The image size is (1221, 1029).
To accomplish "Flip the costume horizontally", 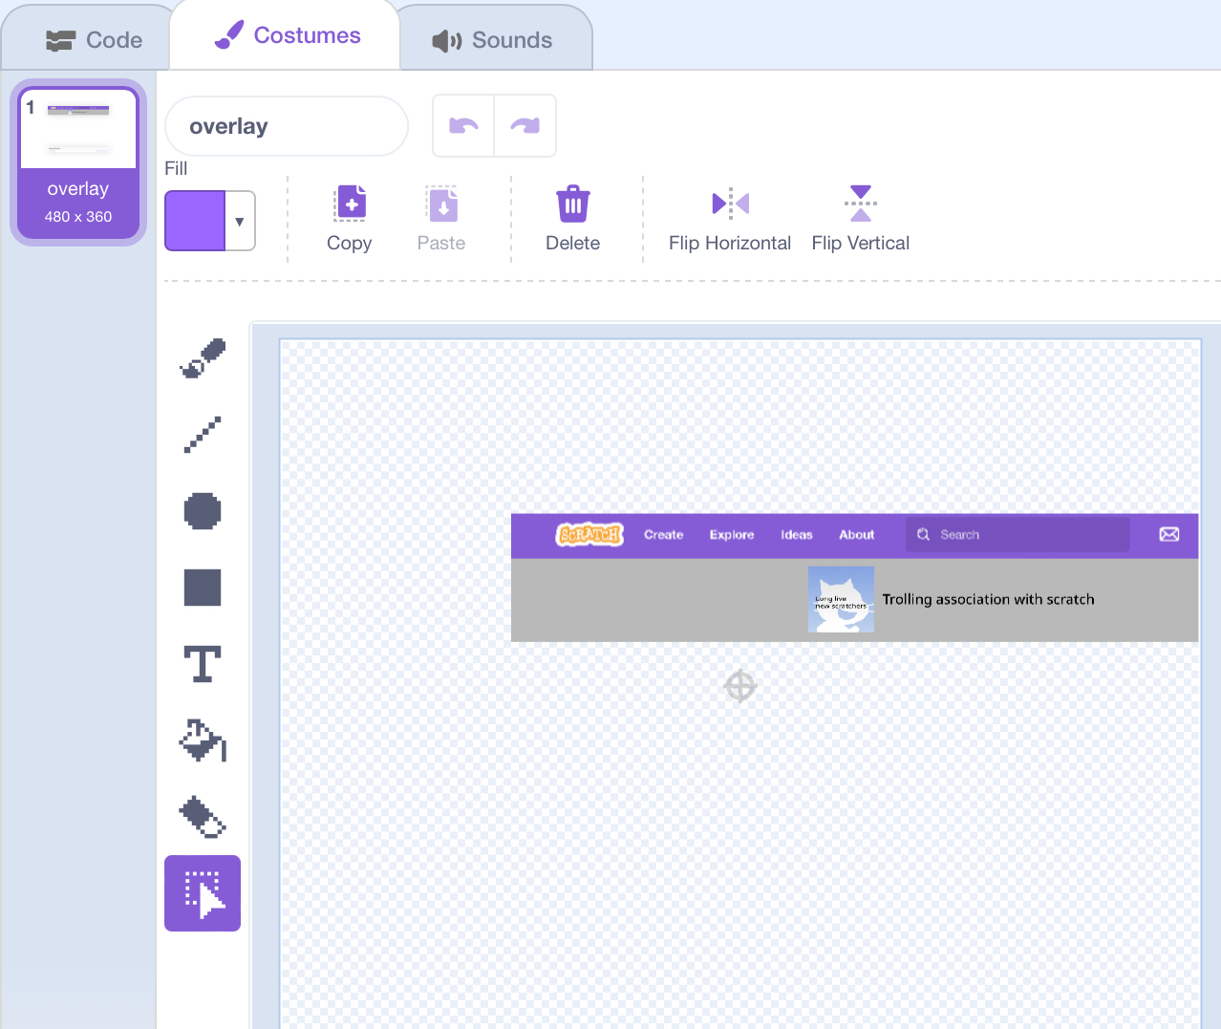I will pos(730,219).
